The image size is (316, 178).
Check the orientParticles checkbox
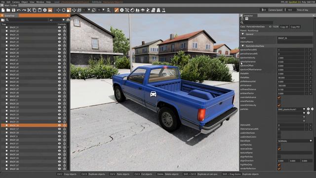pyautogui.click(x=279, y=101)
